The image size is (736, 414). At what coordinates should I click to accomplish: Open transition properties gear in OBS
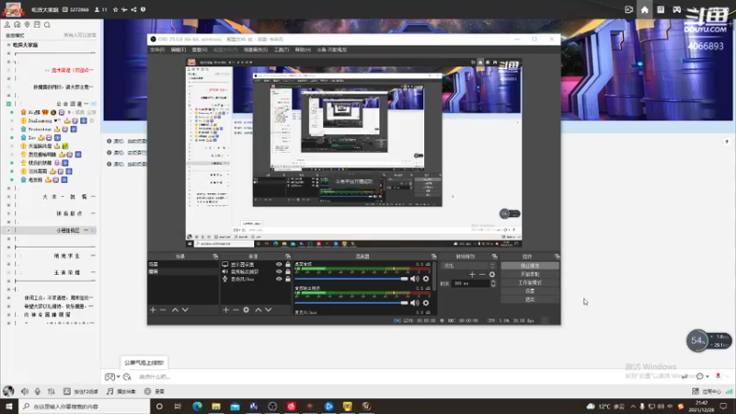pyautogui.click(x=492, y=274)
